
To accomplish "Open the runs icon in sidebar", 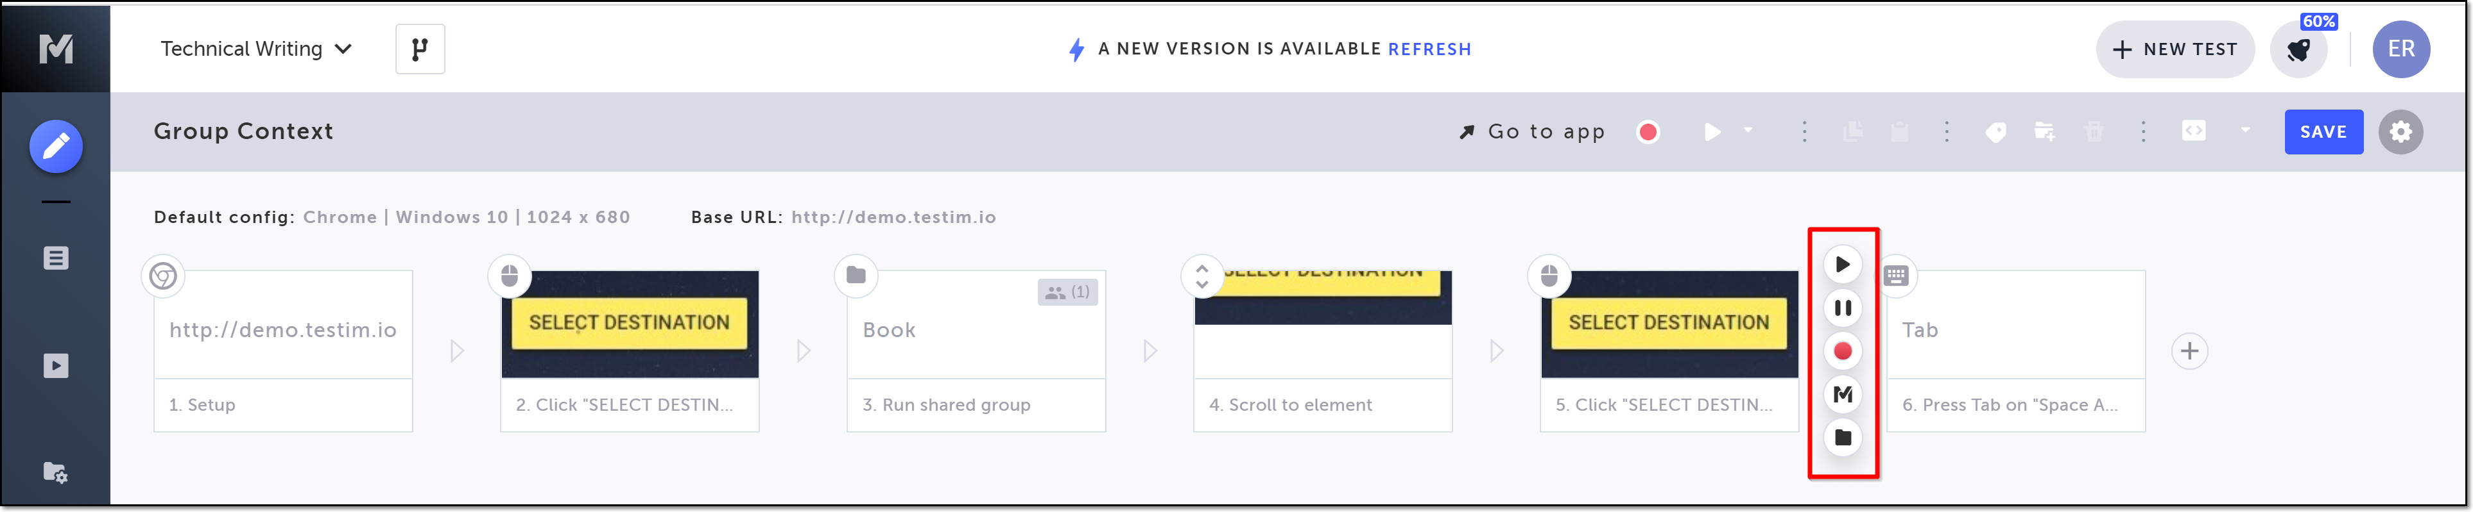I will tap(56, 365).
